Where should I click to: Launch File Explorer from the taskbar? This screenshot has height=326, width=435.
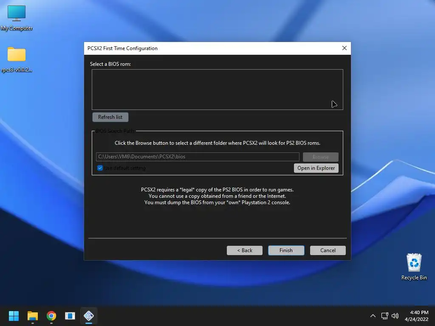(32, 316)
